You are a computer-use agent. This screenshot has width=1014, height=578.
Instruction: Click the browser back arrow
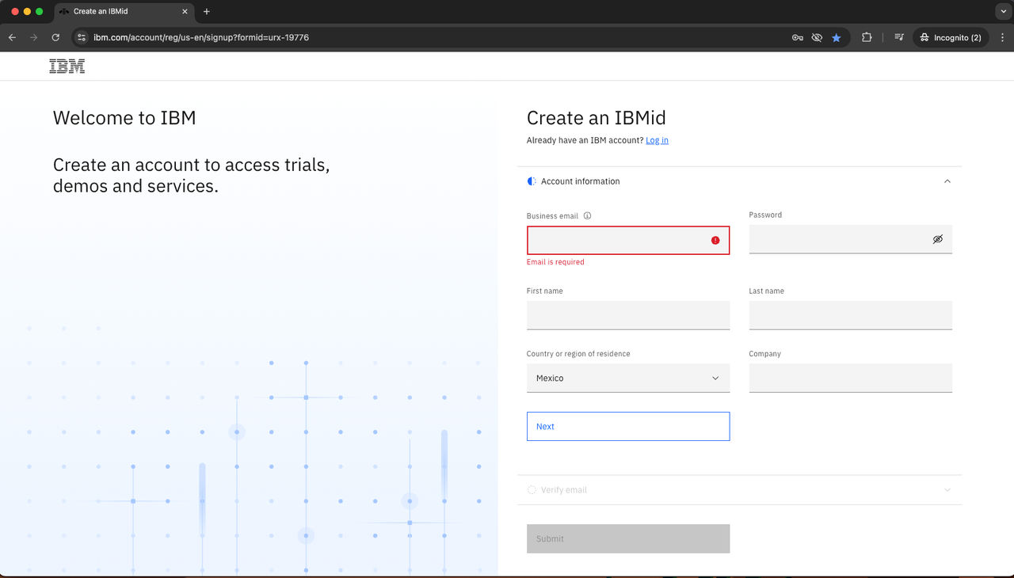click(12, 37)
